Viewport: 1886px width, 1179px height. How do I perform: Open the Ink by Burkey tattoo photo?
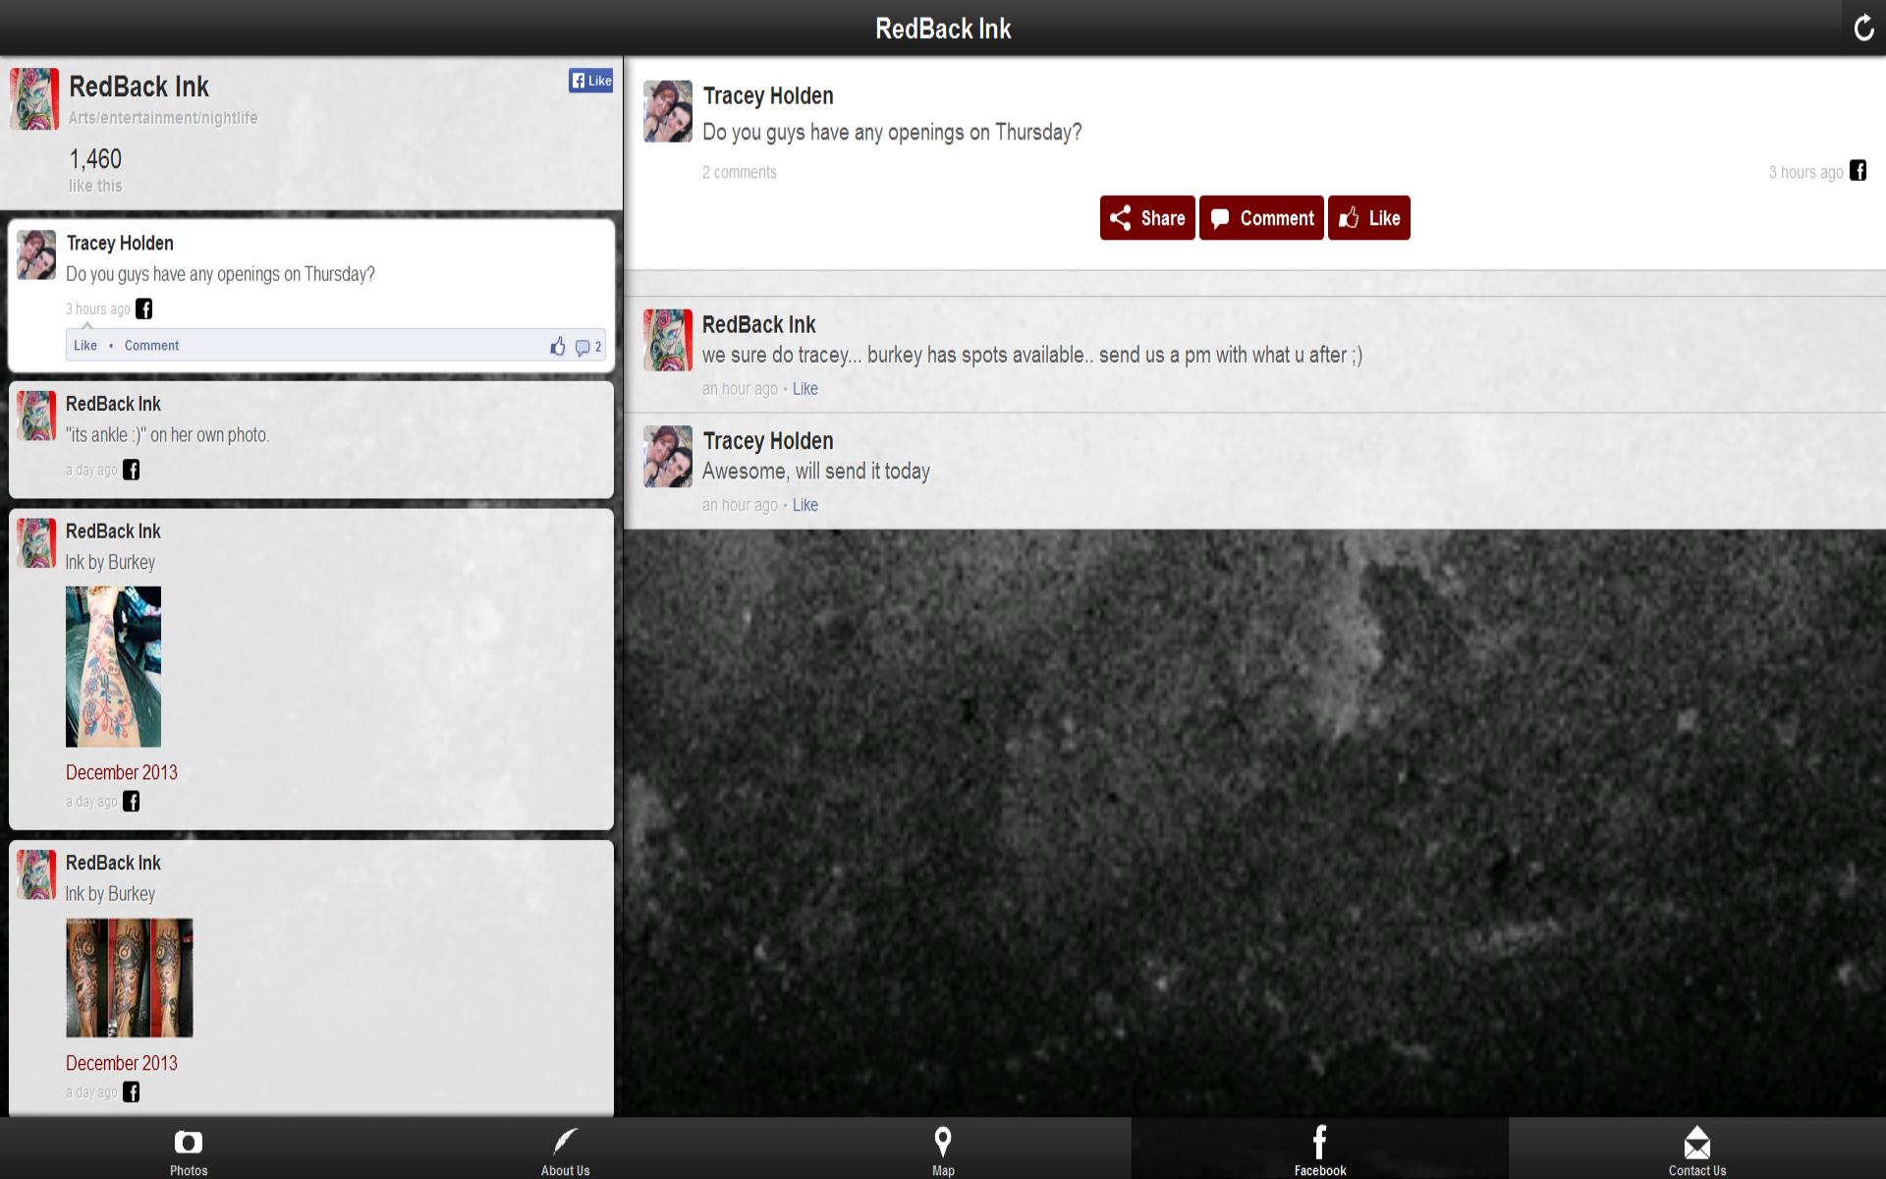113,665
